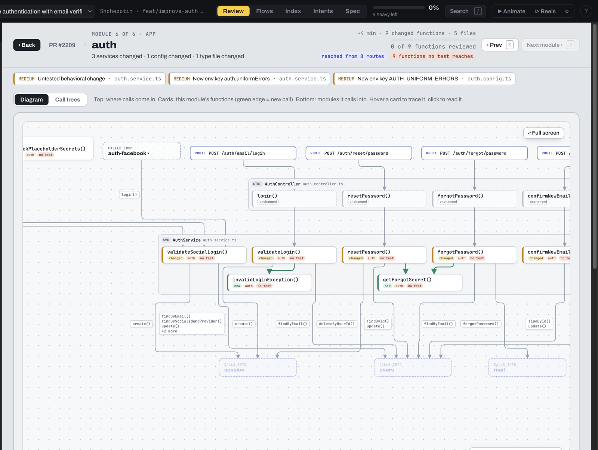Open the calls-into mail module box

coord(527,367)
